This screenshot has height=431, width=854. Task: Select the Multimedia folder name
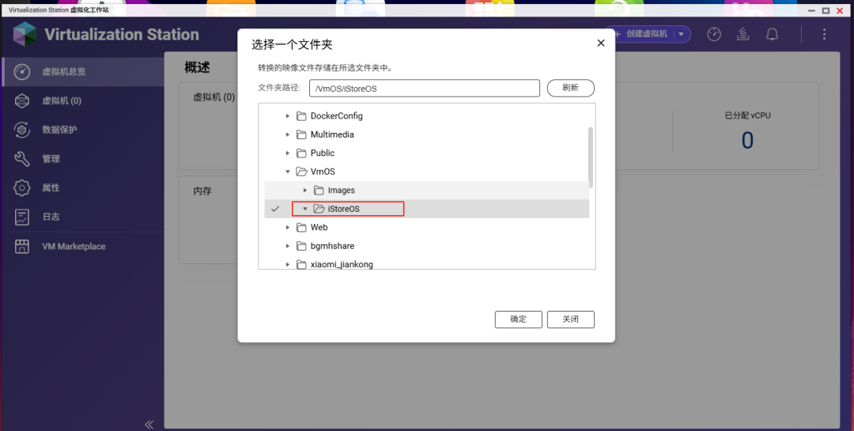point(332,134)
